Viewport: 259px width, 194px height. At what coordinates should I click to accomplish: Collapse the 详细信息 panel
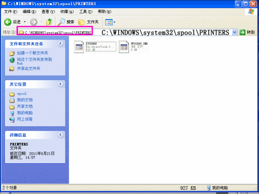[60, 135]
